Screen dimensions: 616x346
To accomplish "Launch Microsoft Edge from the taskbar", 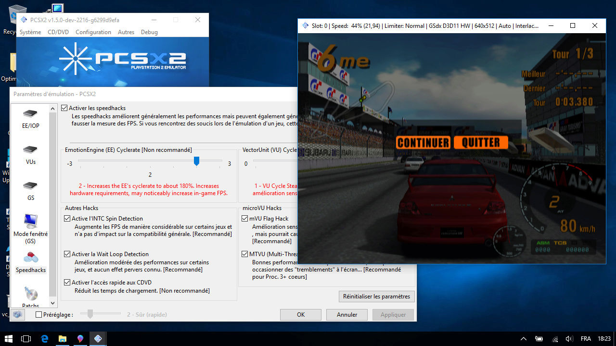I will tap(44, 339).
